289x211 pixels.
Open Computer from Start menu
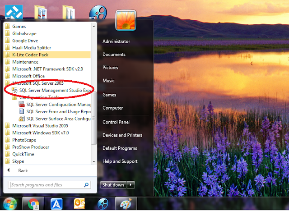(x=112, y=108)
